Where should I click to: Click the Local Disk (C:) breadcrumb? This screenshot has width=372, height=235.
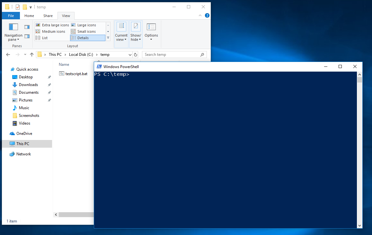click(x=81, y=55)
